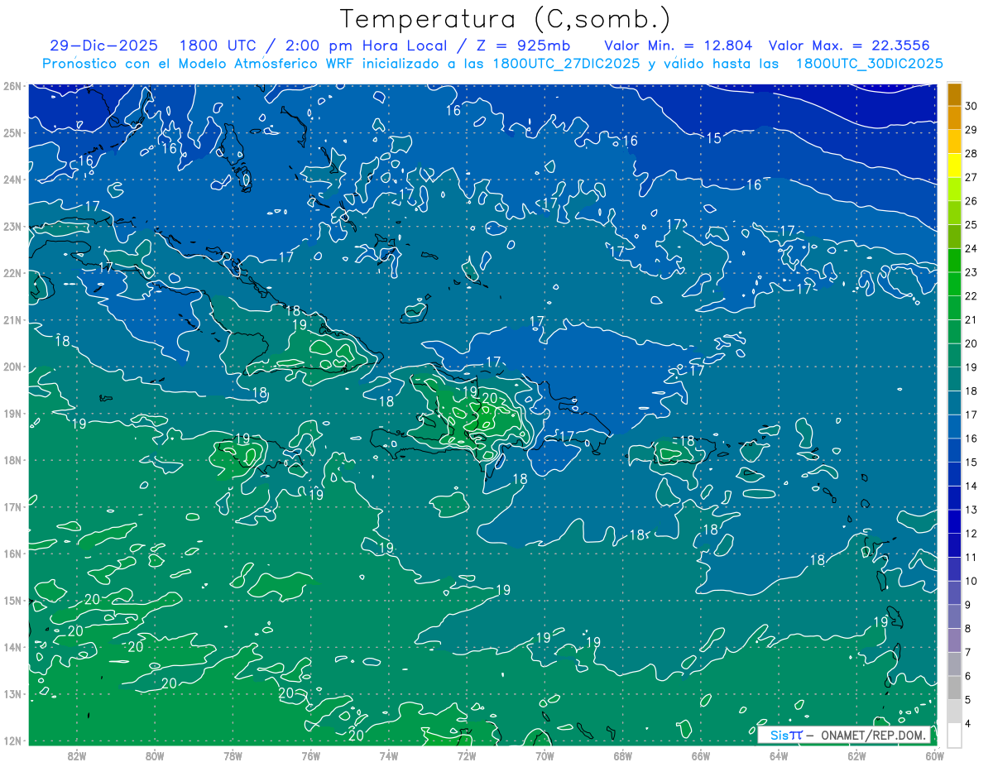Click the legend value "14"
993x767 pixels.
tap(971, 486)
